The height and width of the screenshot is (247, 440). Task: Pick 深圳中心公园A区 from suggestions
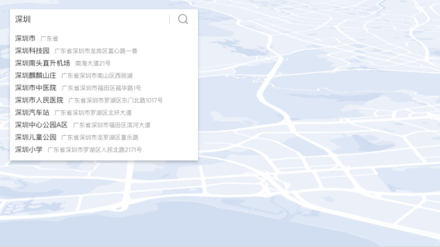pos(104,125)
